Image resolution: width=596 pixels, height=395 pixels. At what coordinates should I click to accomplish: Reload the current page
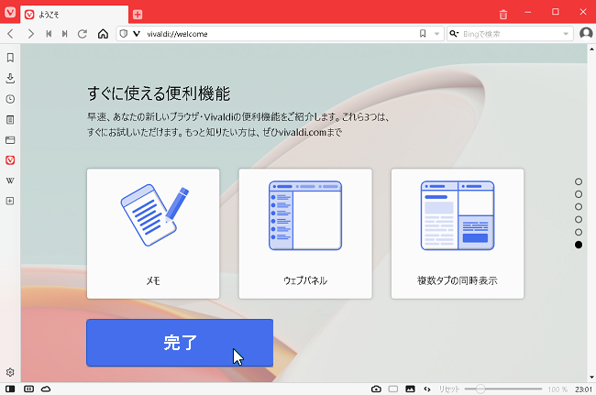(x=83, y=34)
